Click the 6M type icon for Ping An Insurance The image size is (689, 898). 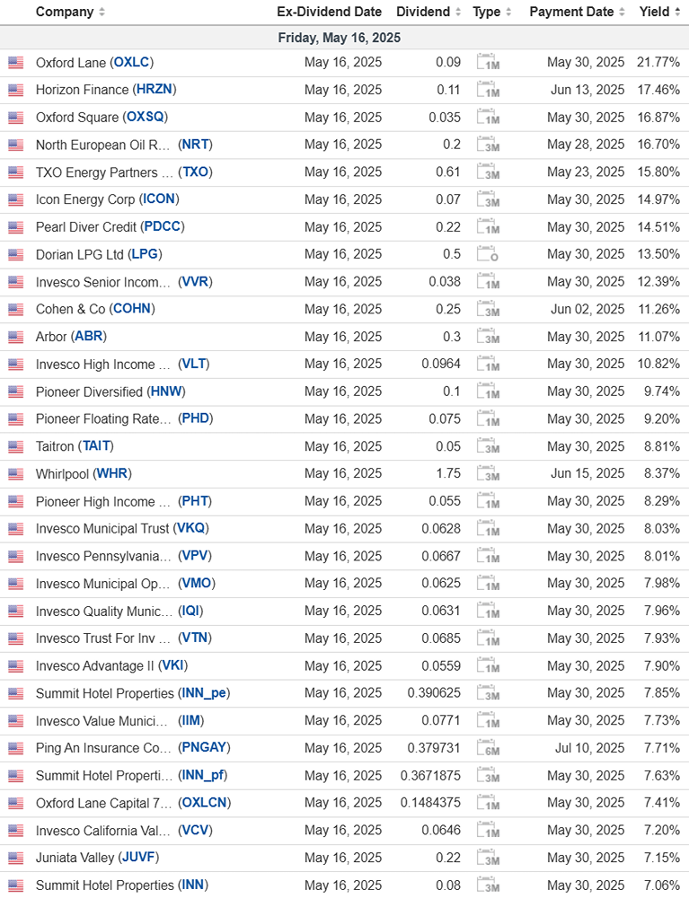click(x=488, y=748)
